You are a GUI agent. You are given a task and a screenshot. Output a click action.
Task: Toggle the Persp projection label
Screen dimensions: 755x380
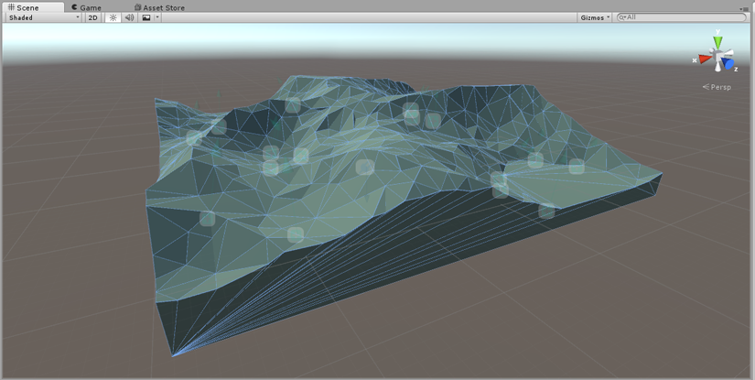point(718,87)
